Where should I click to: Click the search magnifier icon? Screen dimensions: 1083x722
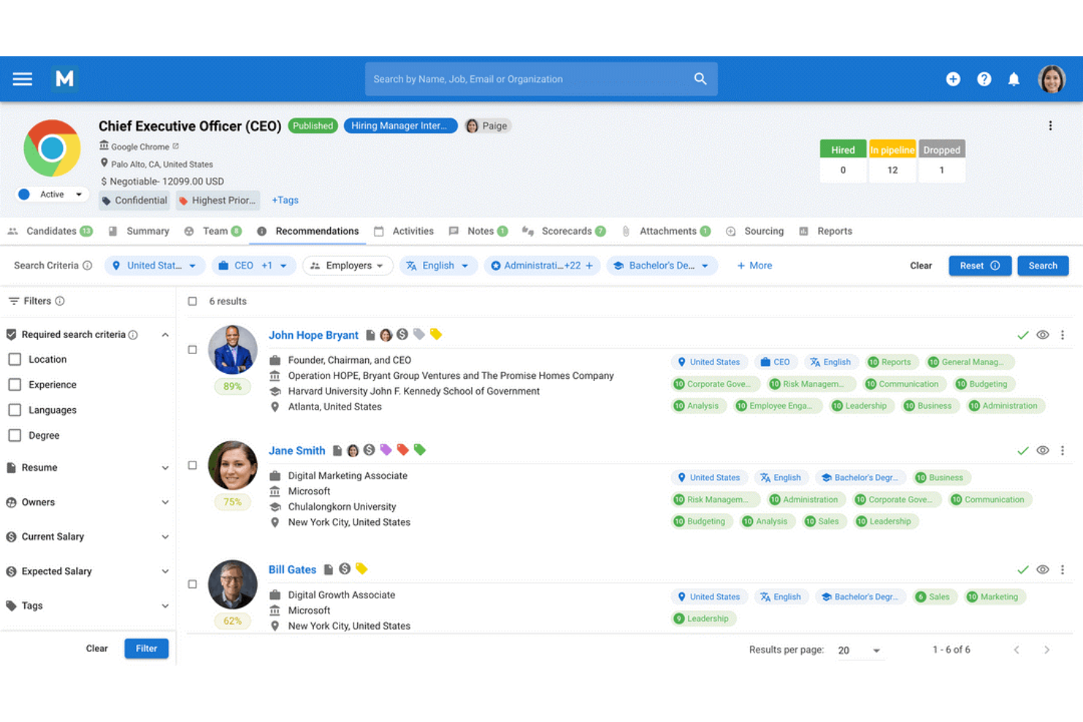pyautogui.click(x=700, y=79)
